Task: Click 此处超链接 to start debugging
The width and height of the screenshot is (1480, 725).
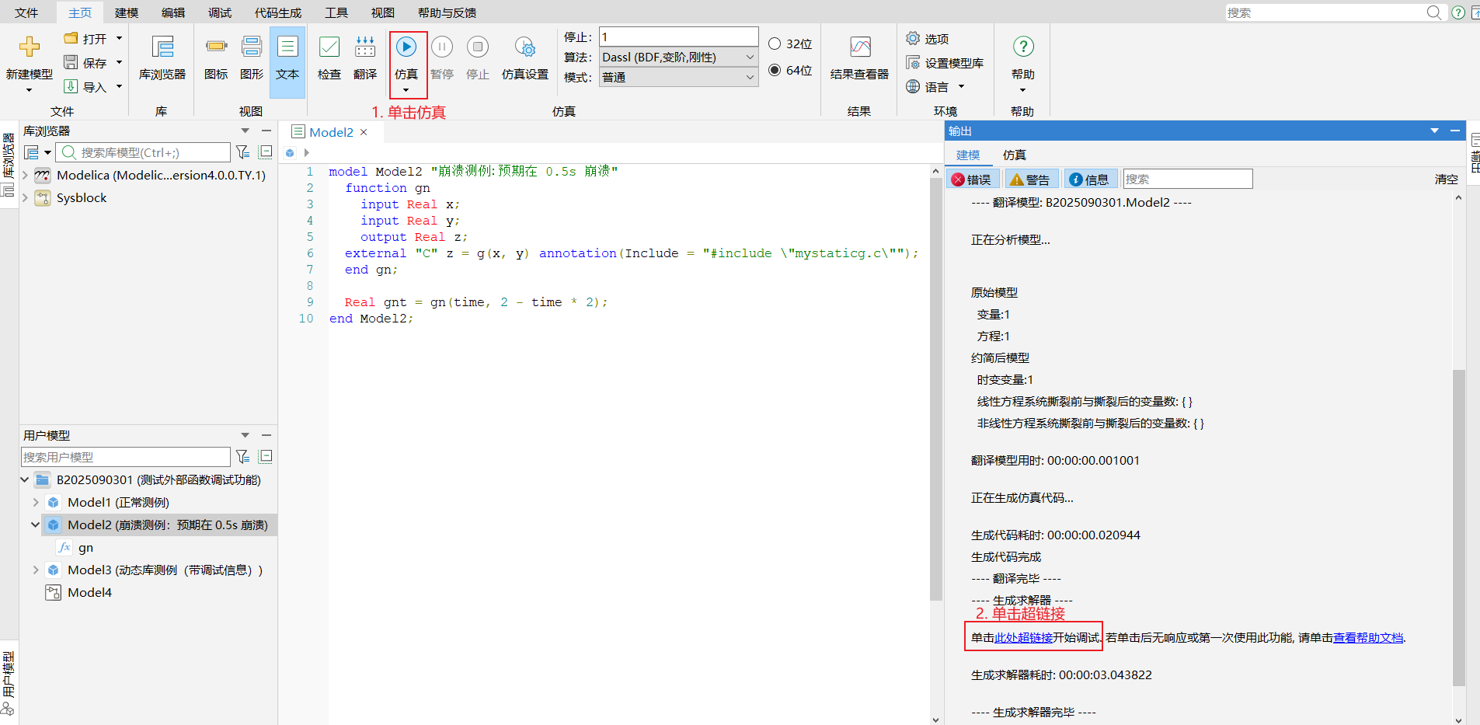Action: [x=1023, y=637]
